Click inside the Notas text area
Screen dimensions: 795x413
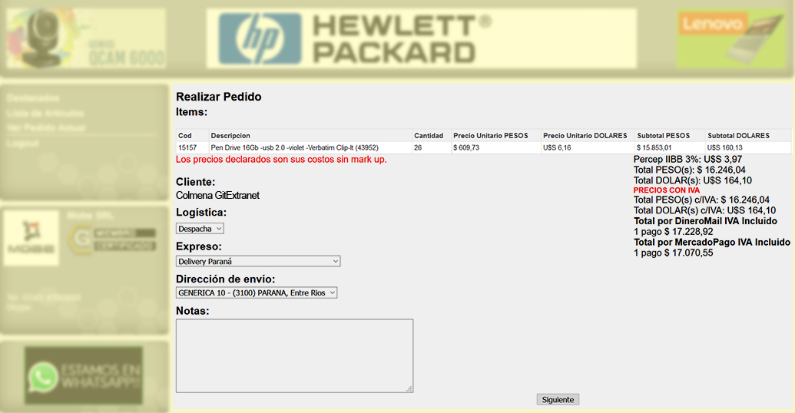pos(294,355)
